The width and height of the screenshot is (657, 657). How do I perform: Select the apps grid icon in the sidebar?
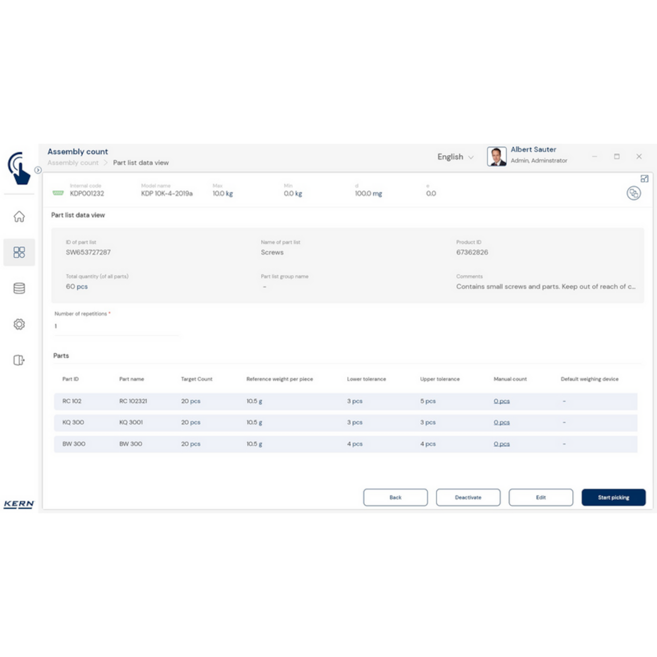[x=19, y=252]
